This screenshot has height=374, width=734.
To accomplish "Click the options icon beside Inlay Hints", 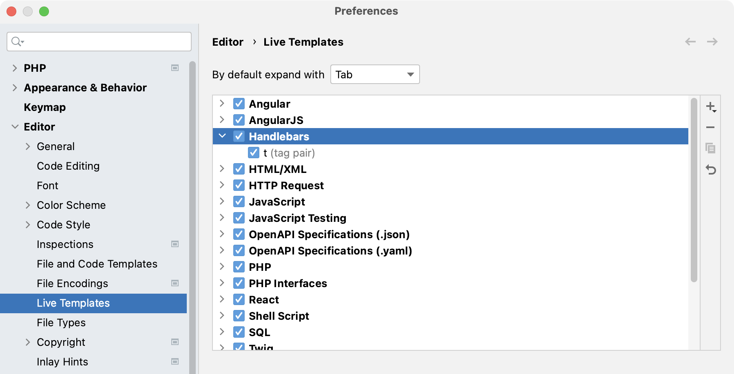I will pyautogui.click(x=175, y=361).
